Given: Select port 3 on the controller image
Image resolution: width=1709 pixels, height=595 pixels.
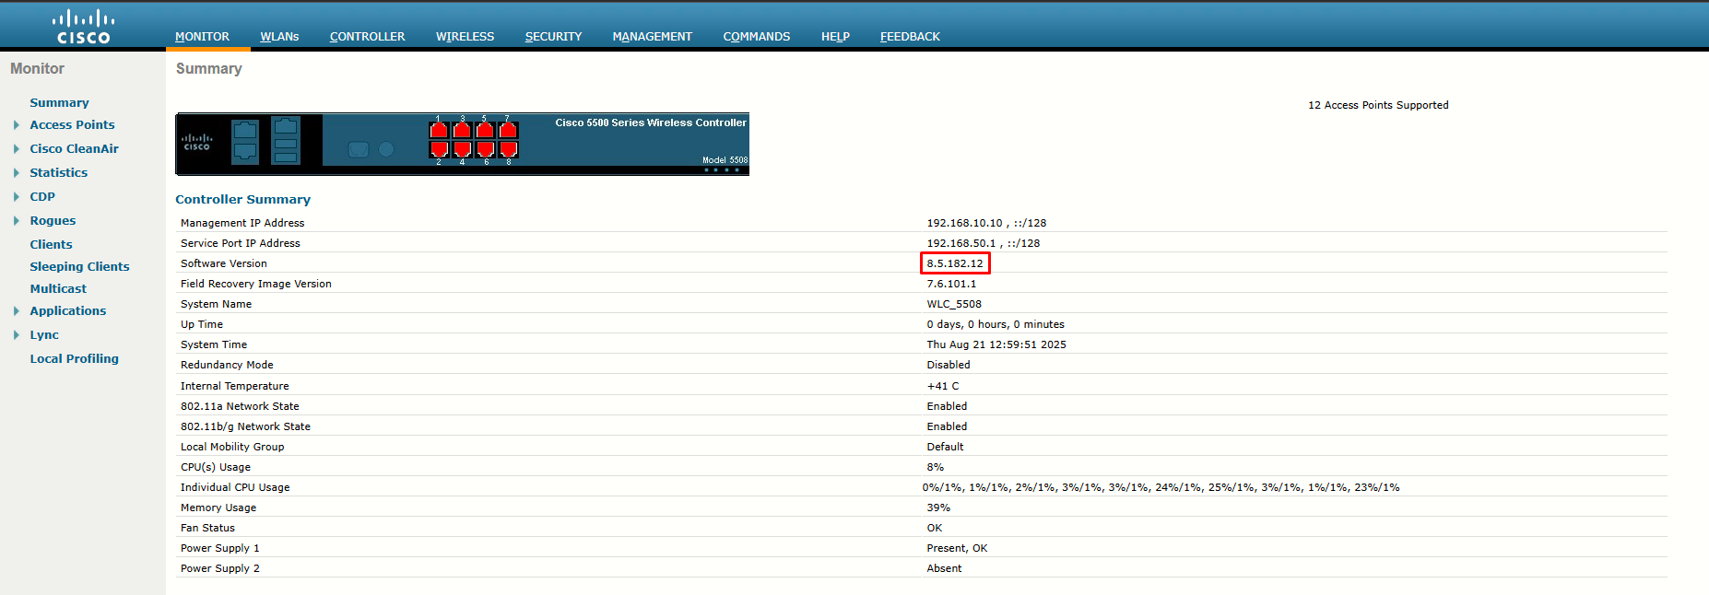Looking at the screenshot, I should [x=462, y=130].
